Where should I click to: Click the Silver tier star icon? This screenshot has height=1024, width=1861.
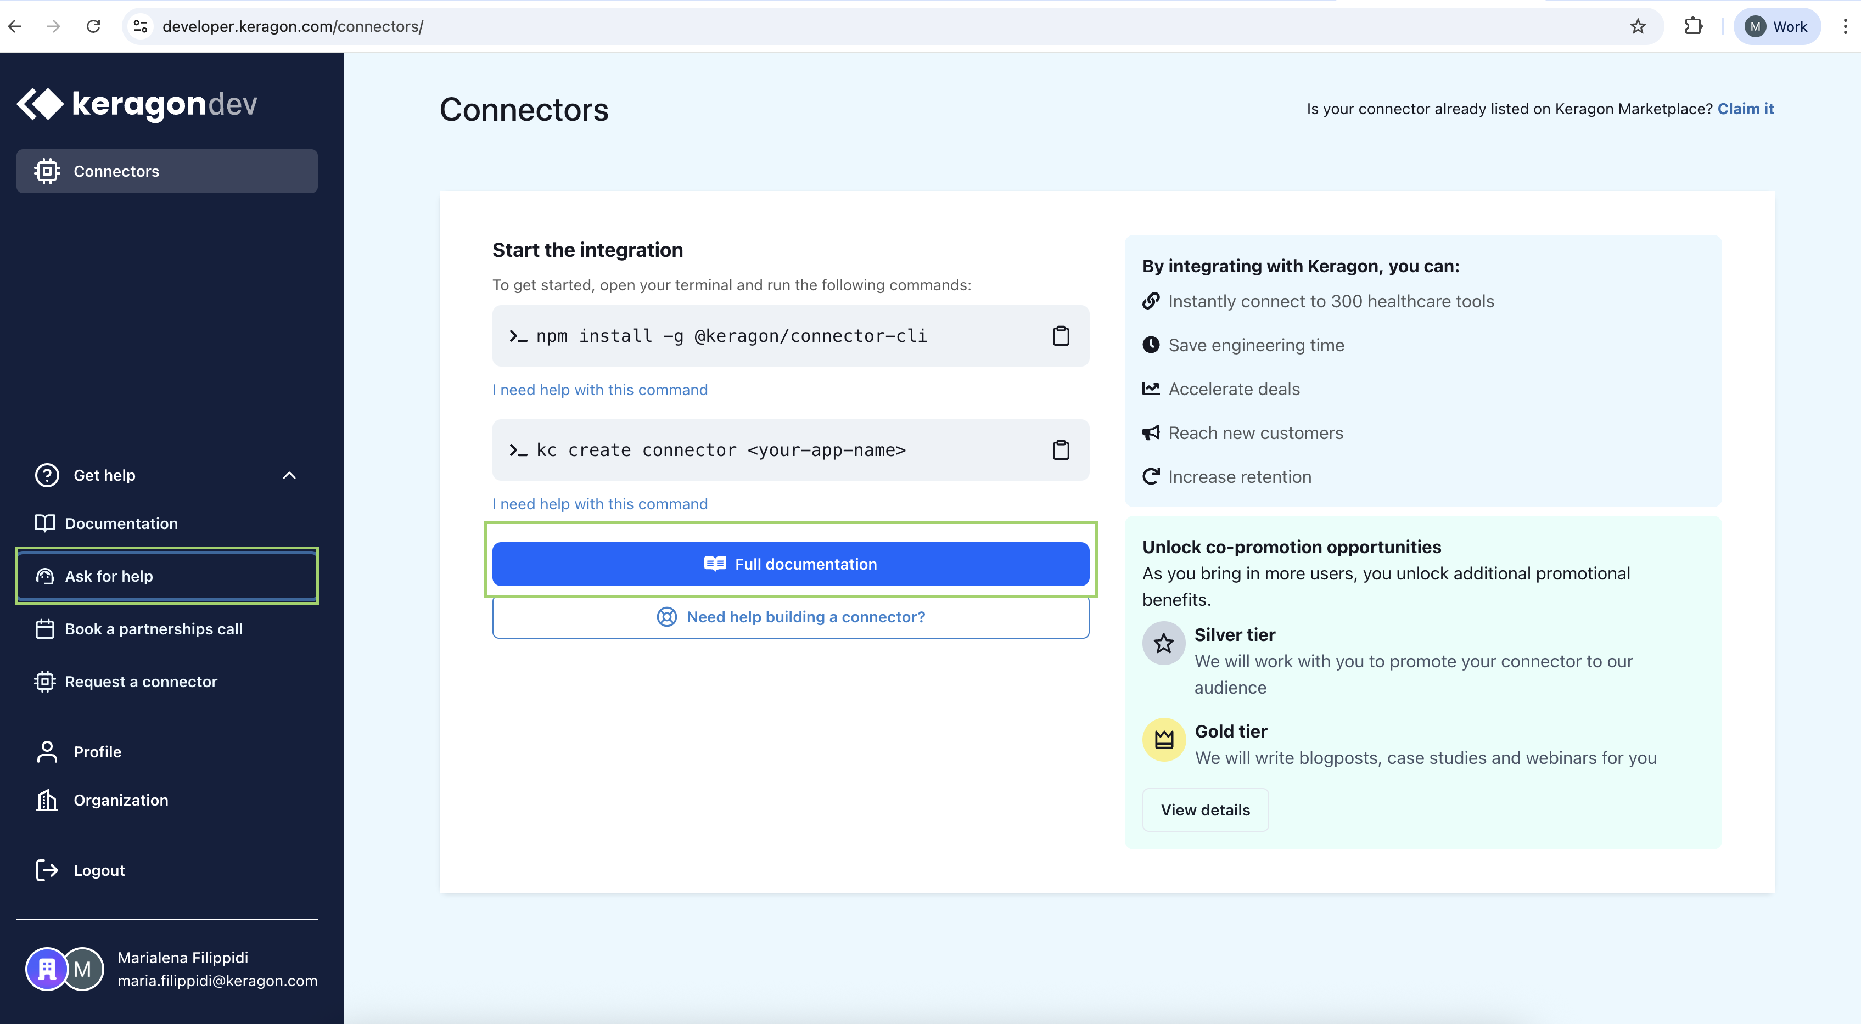tap(1163, 644)
